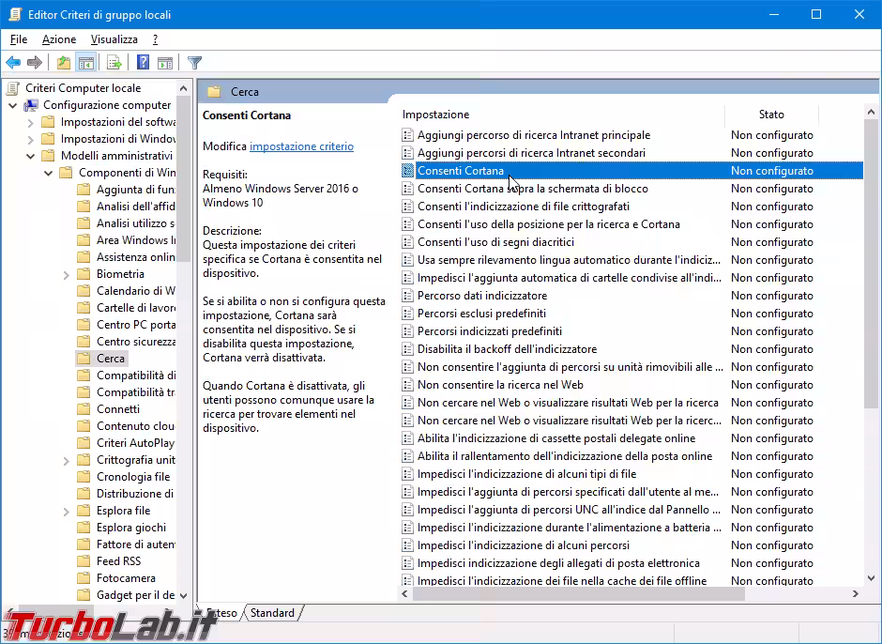Image resolution: width=882 pixels, height=644 pixels.
Task: Toggle the action pane toolbar button
Action: pos(165,63)
